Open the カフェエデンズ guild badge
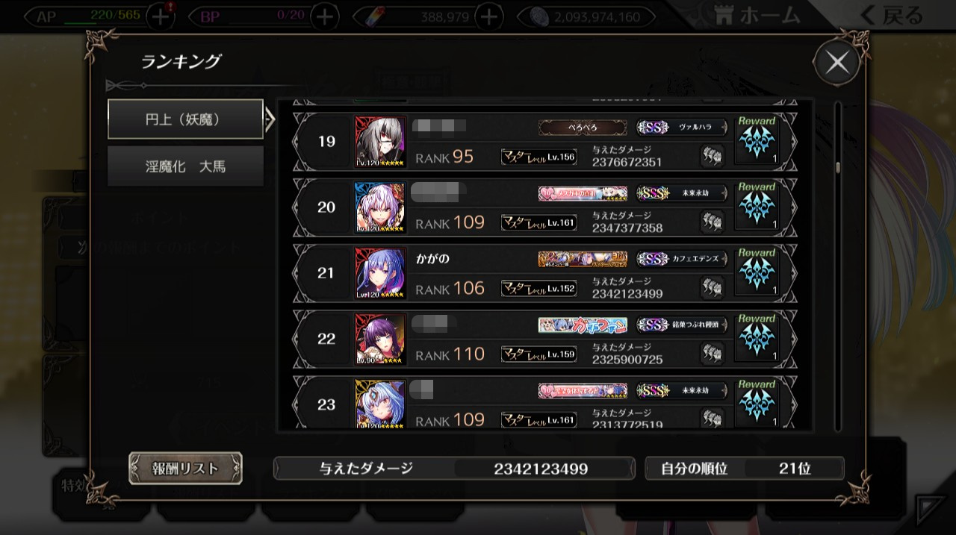The image size is (956, 535). coord(682,259)
